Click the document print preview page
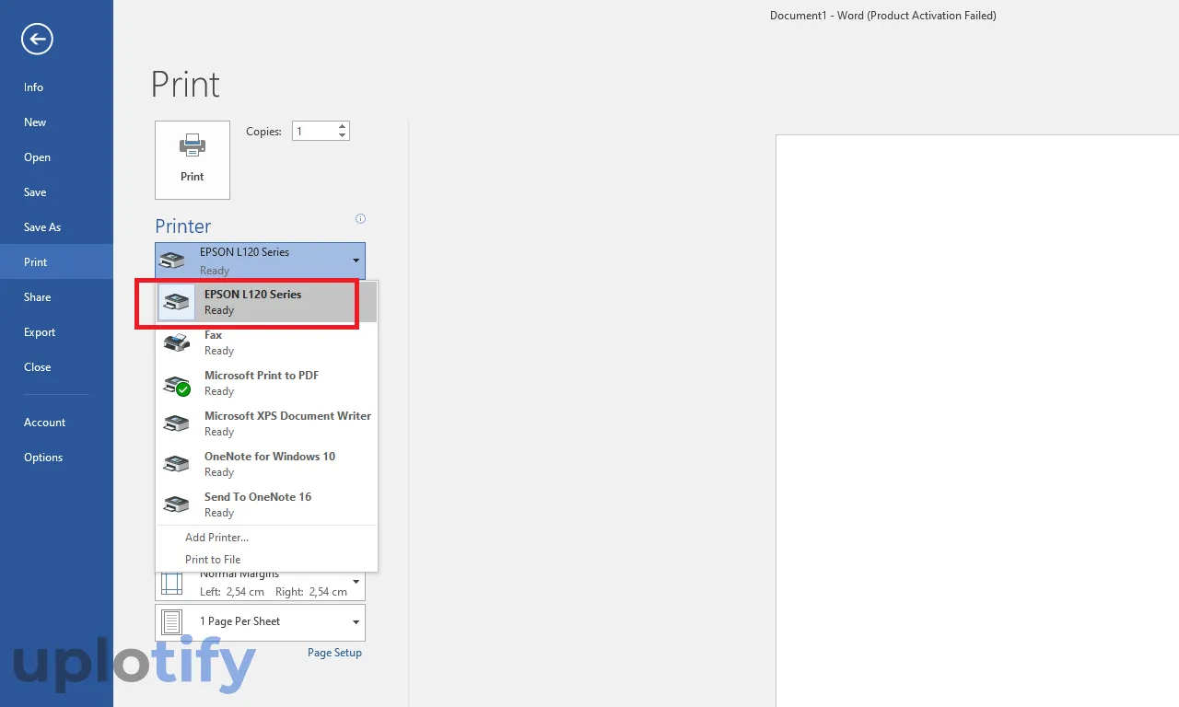Image resolution: width=1179 pixels, height=707 pixels. 977,421
